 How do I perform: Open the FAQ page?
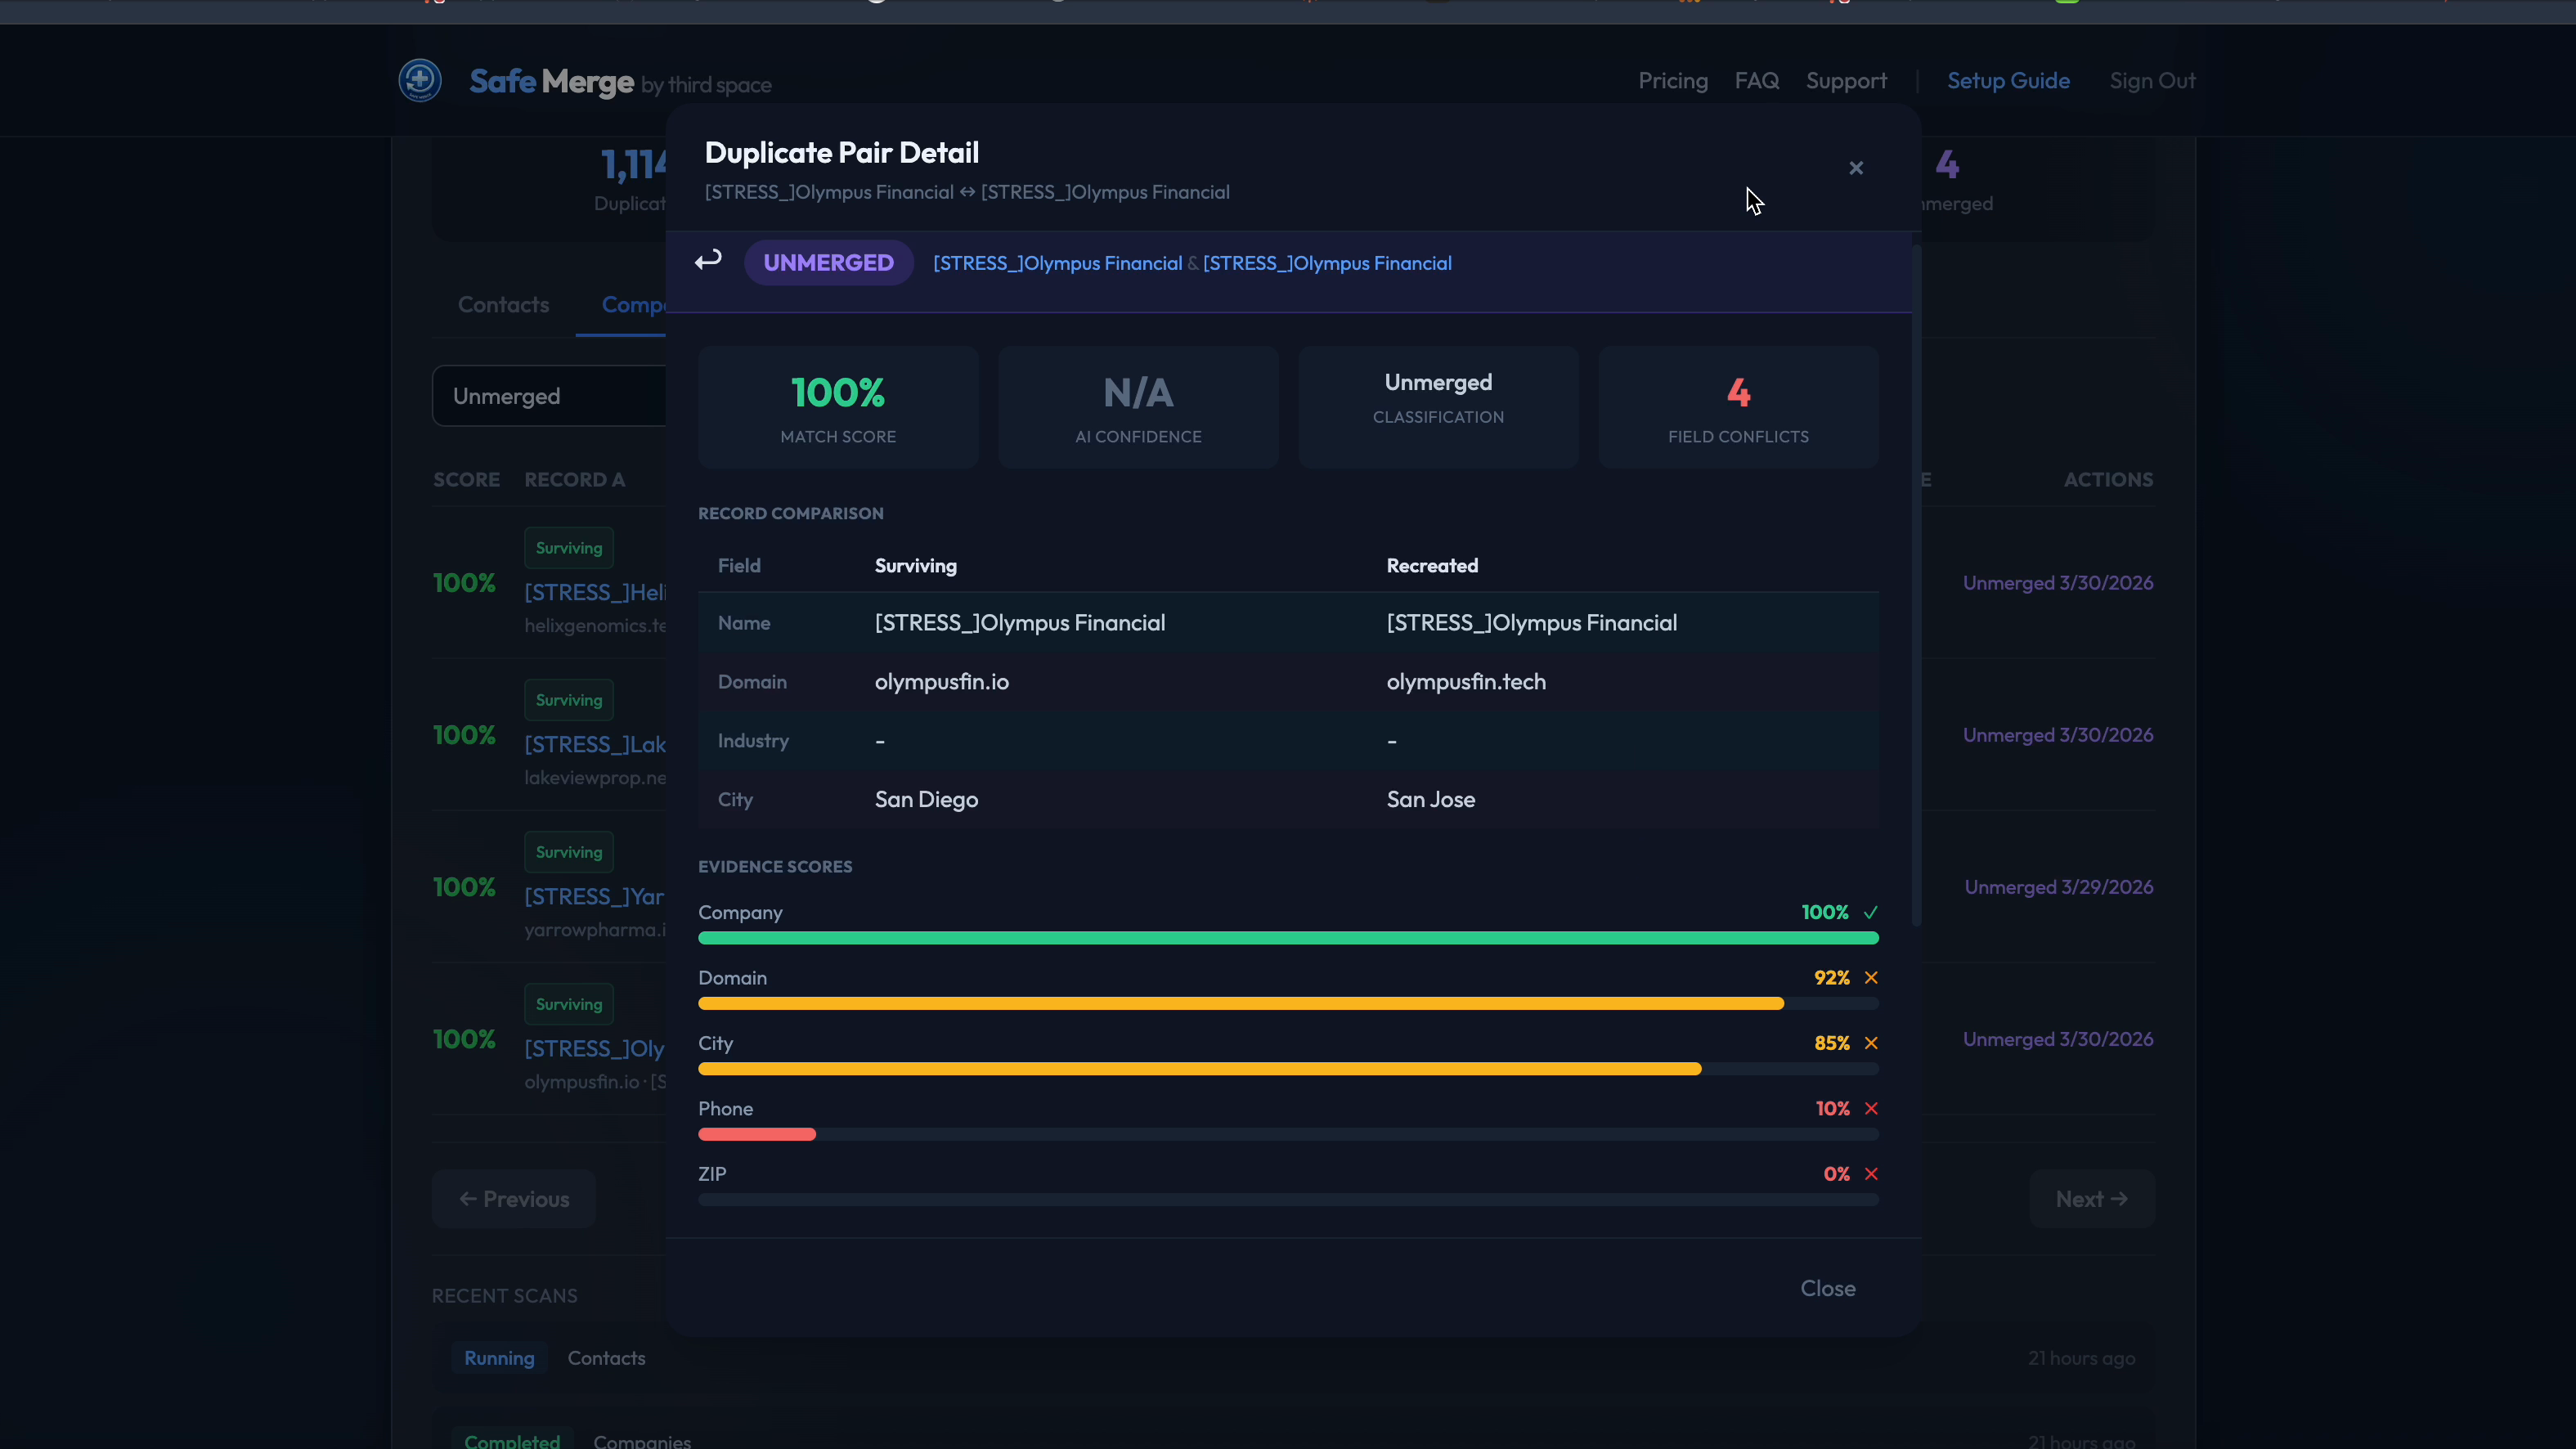[x=1756, y=81]
